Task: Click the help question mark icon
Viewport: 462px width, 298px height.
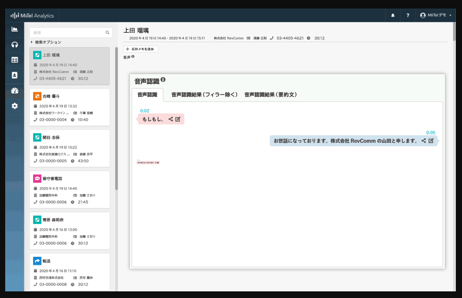Action: (x=408, y=15)
